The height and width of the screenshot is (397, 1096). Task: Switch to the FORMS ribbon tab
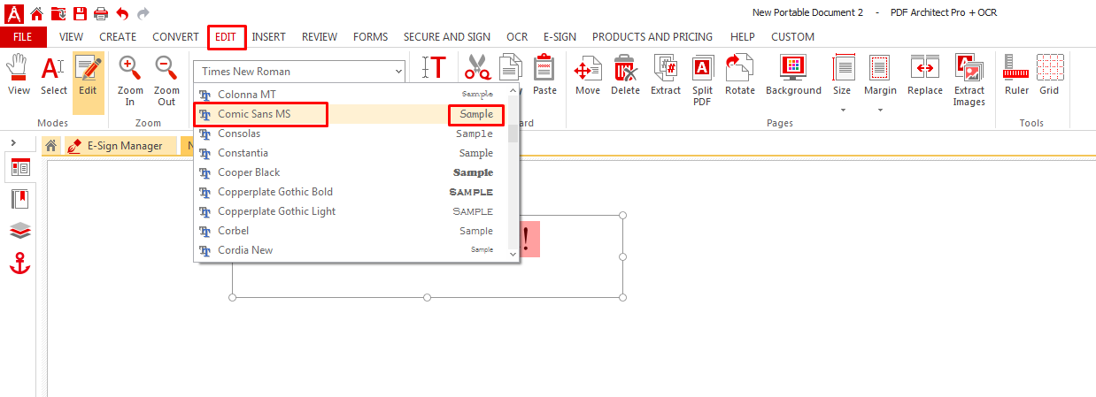(370, 37)
